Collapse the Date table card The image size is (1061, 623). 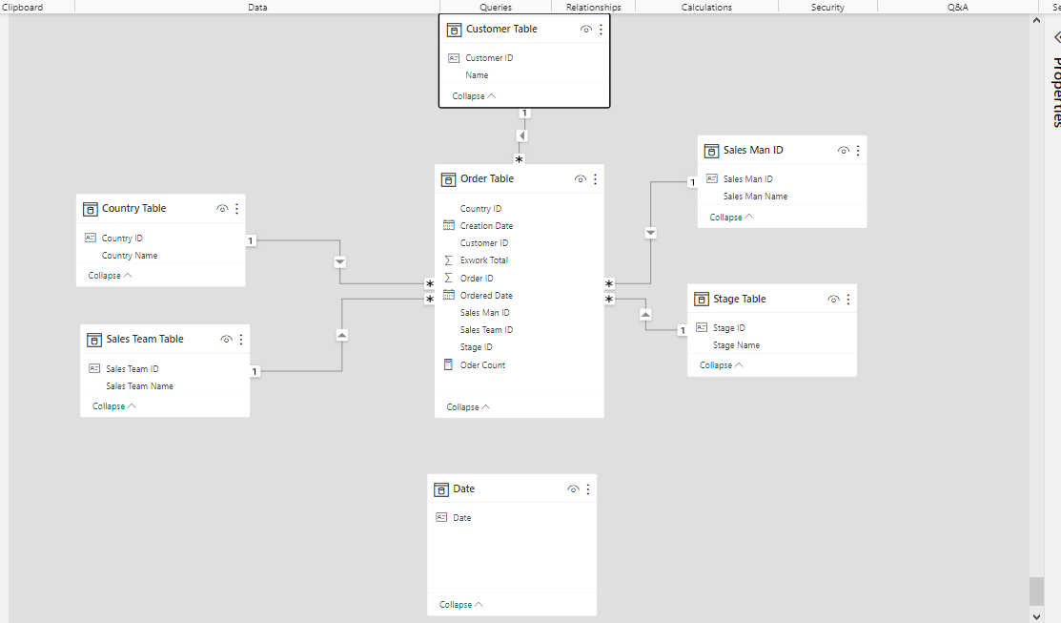click(x=460, y=605)
